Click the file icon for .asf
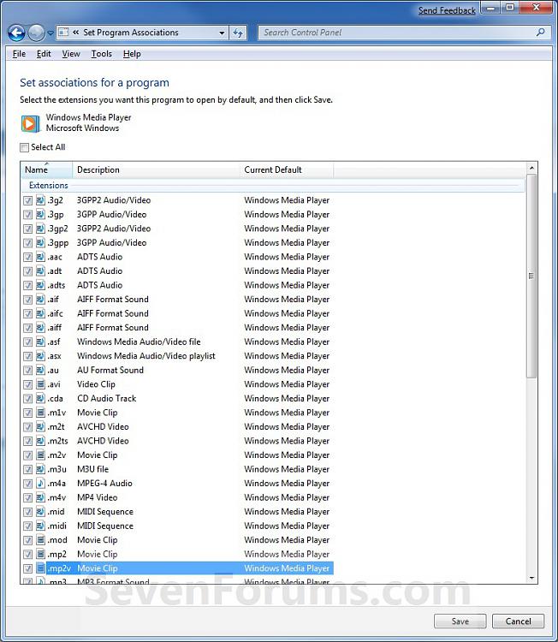The height and width of the screenshot is (642, 558). [x=40, y=342]
